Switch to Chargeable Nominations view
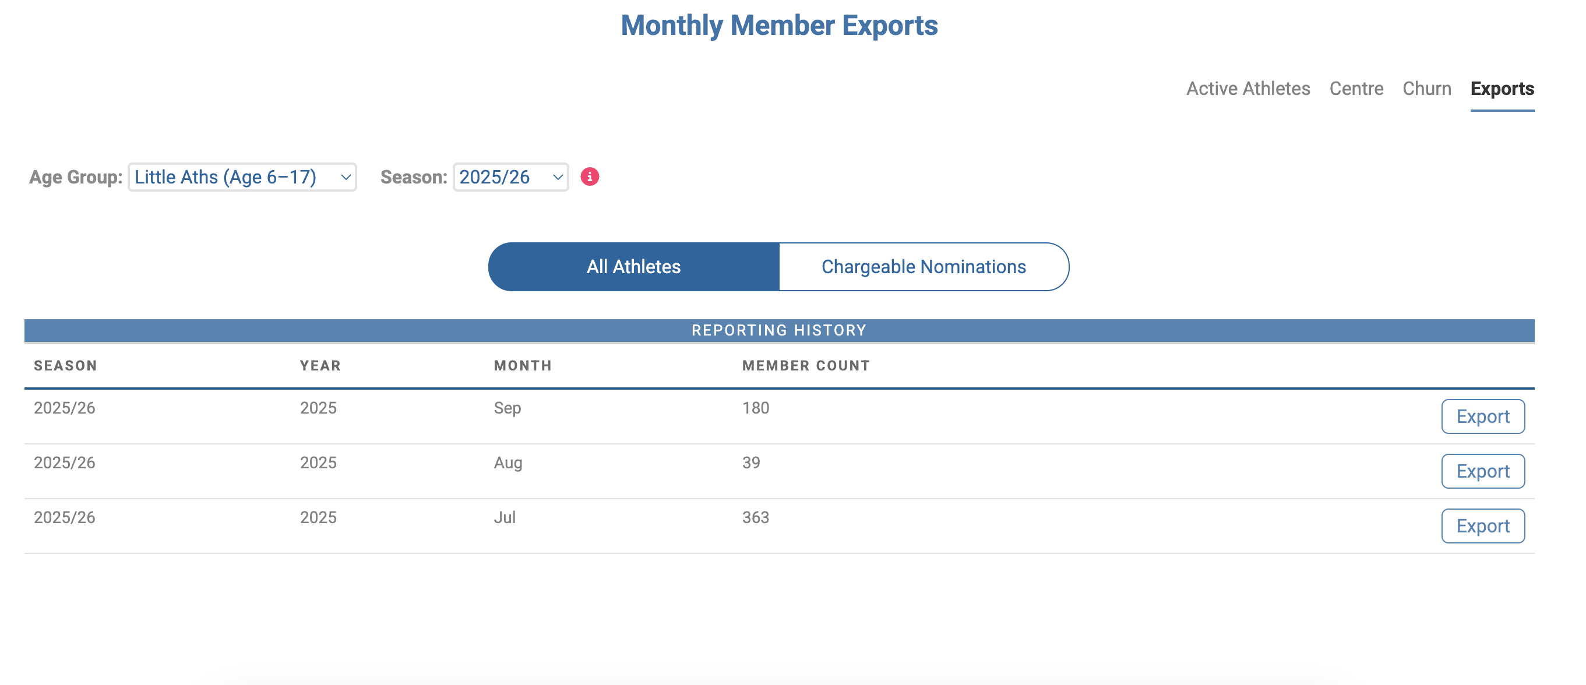The height and width of the screenshot is (685, 1586). 924,267
